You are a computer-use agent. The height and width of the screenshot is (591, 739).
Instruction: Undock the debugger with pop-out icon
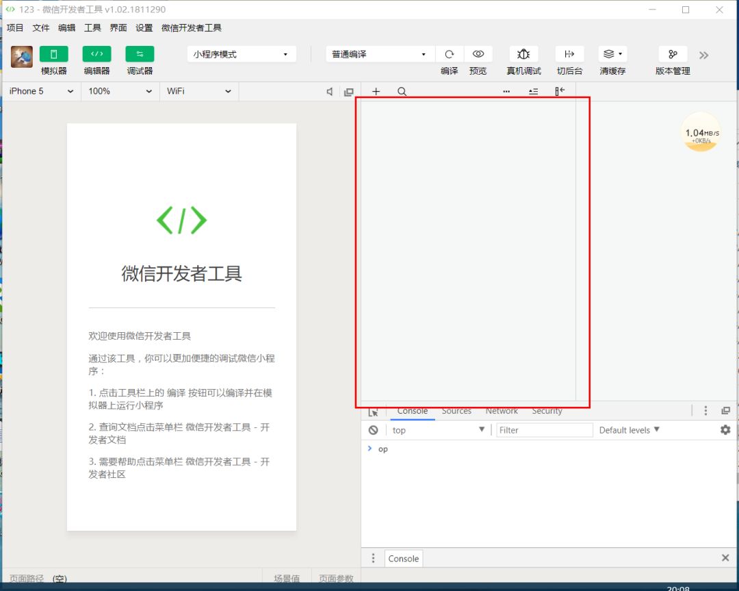726,410
